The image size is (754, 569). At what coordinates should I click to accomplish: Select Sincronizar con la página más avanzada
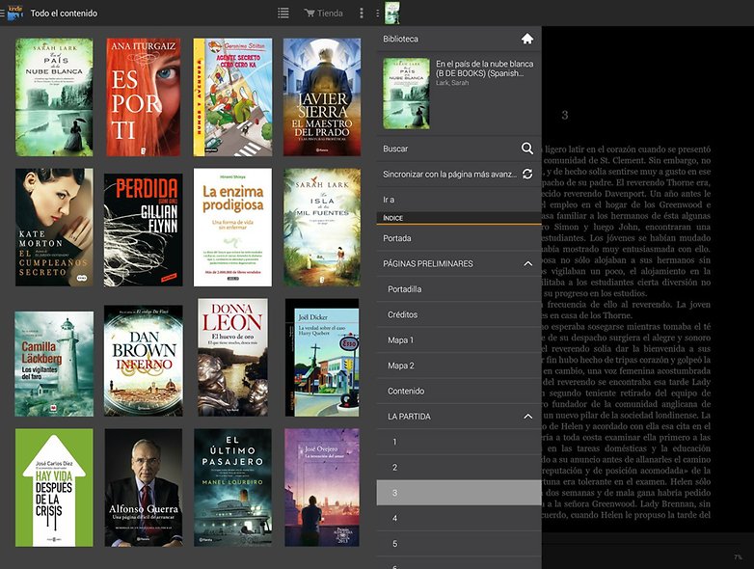[459, 175]
